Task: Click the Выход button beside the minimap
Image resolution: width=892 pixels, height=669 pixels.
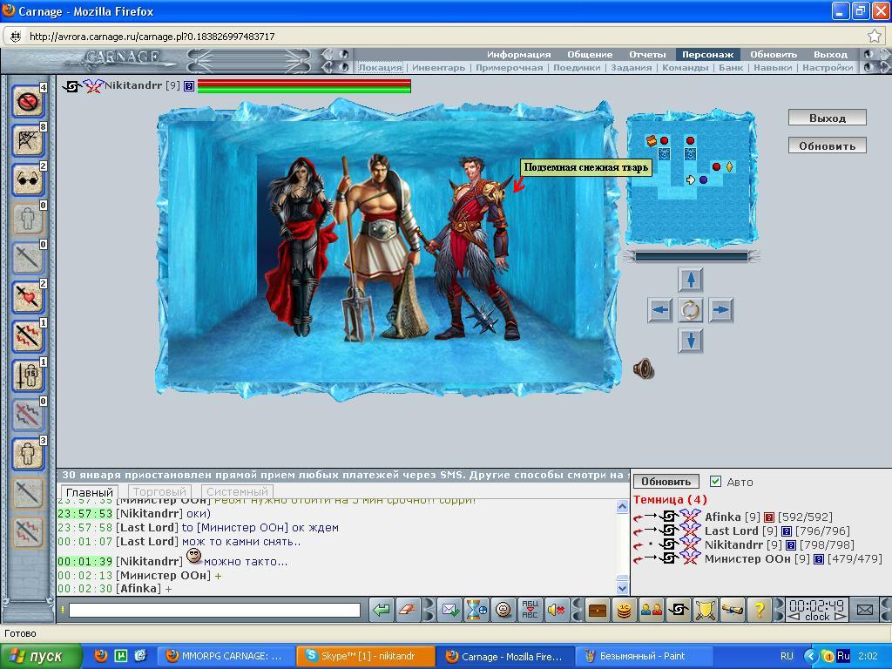Action: coord(828,118)
